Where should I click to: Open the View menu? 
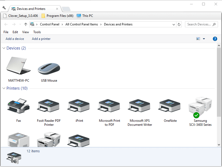point(26,32)
